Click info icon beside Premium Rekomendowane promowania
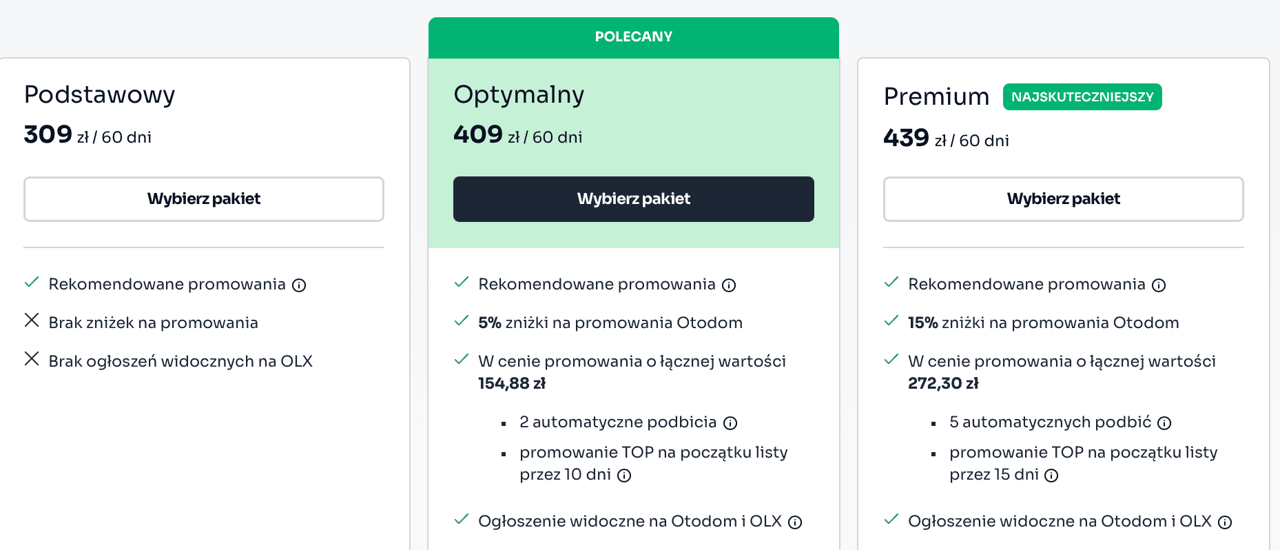Screen dimensions: 1280x550 pyautogui.click(x=1159, y=285)
